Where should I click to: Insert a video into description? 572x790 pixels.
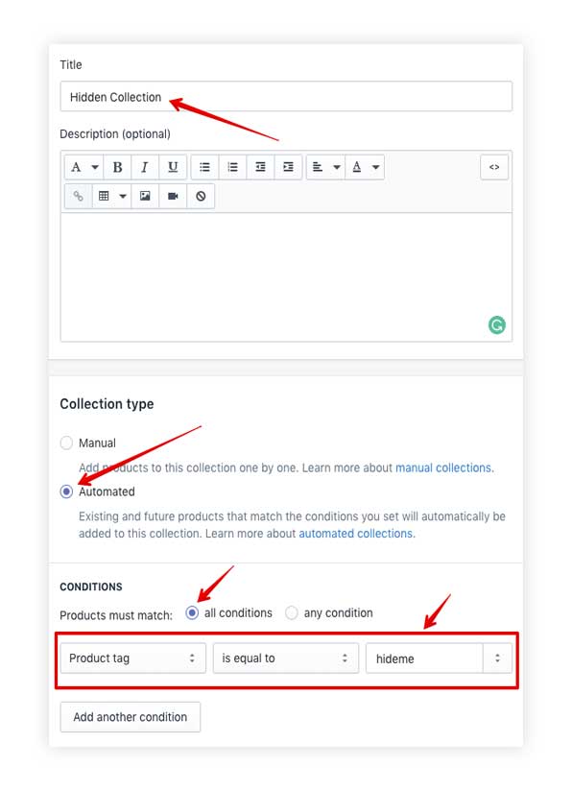pyautogui.click(x=173, y=196)
